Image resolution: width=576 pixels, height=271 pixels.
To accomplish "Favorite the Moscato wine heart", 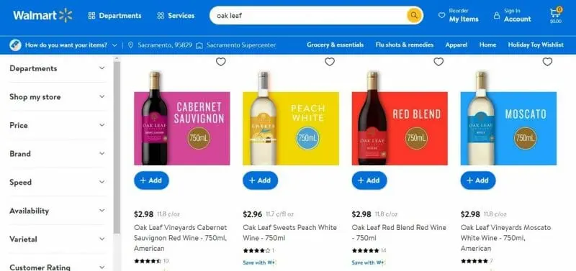I will (x=547, y=62).
